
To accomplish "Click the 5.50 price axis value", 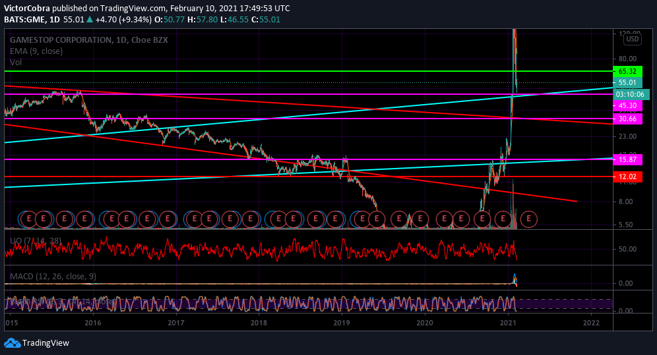I will (625, 225).
